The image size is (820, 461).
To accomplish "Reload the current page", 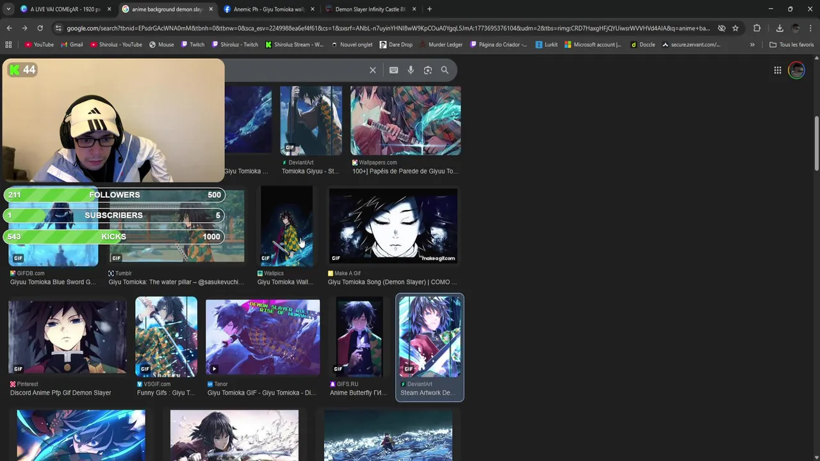I will (40, 28).
